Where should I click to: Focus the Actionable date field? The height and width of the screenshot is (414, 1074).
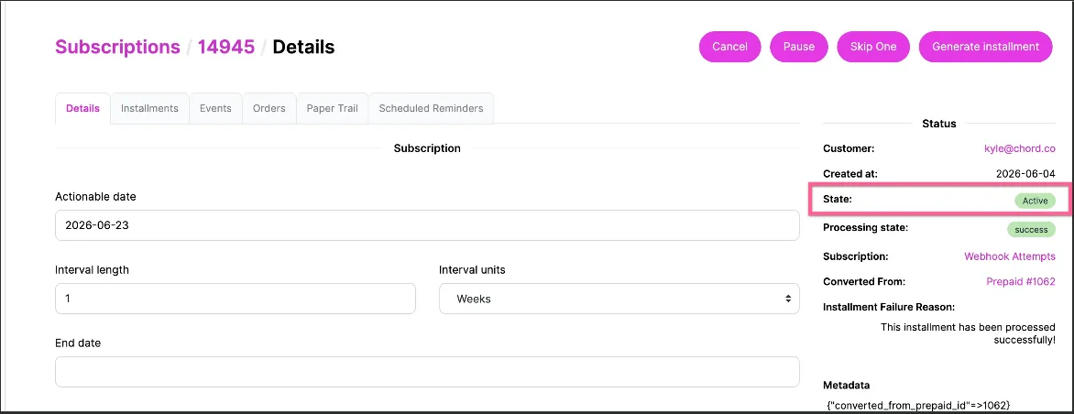coord(427,225)
